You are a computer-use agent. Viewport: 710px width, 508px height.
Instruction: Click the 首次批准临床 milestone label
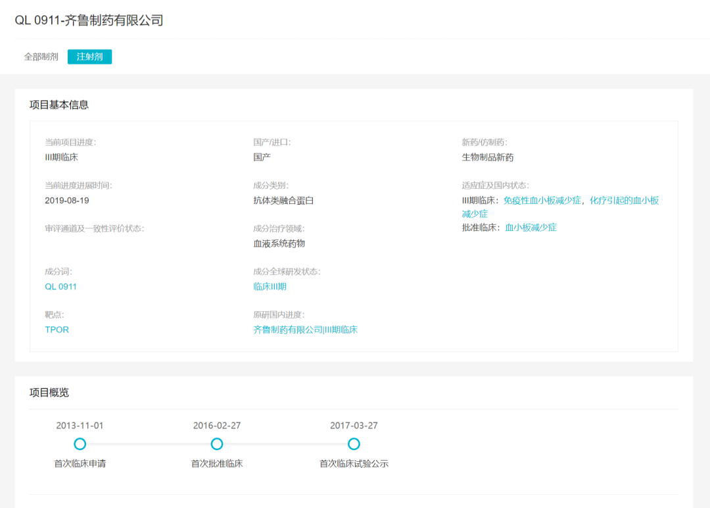pos(217,464)
